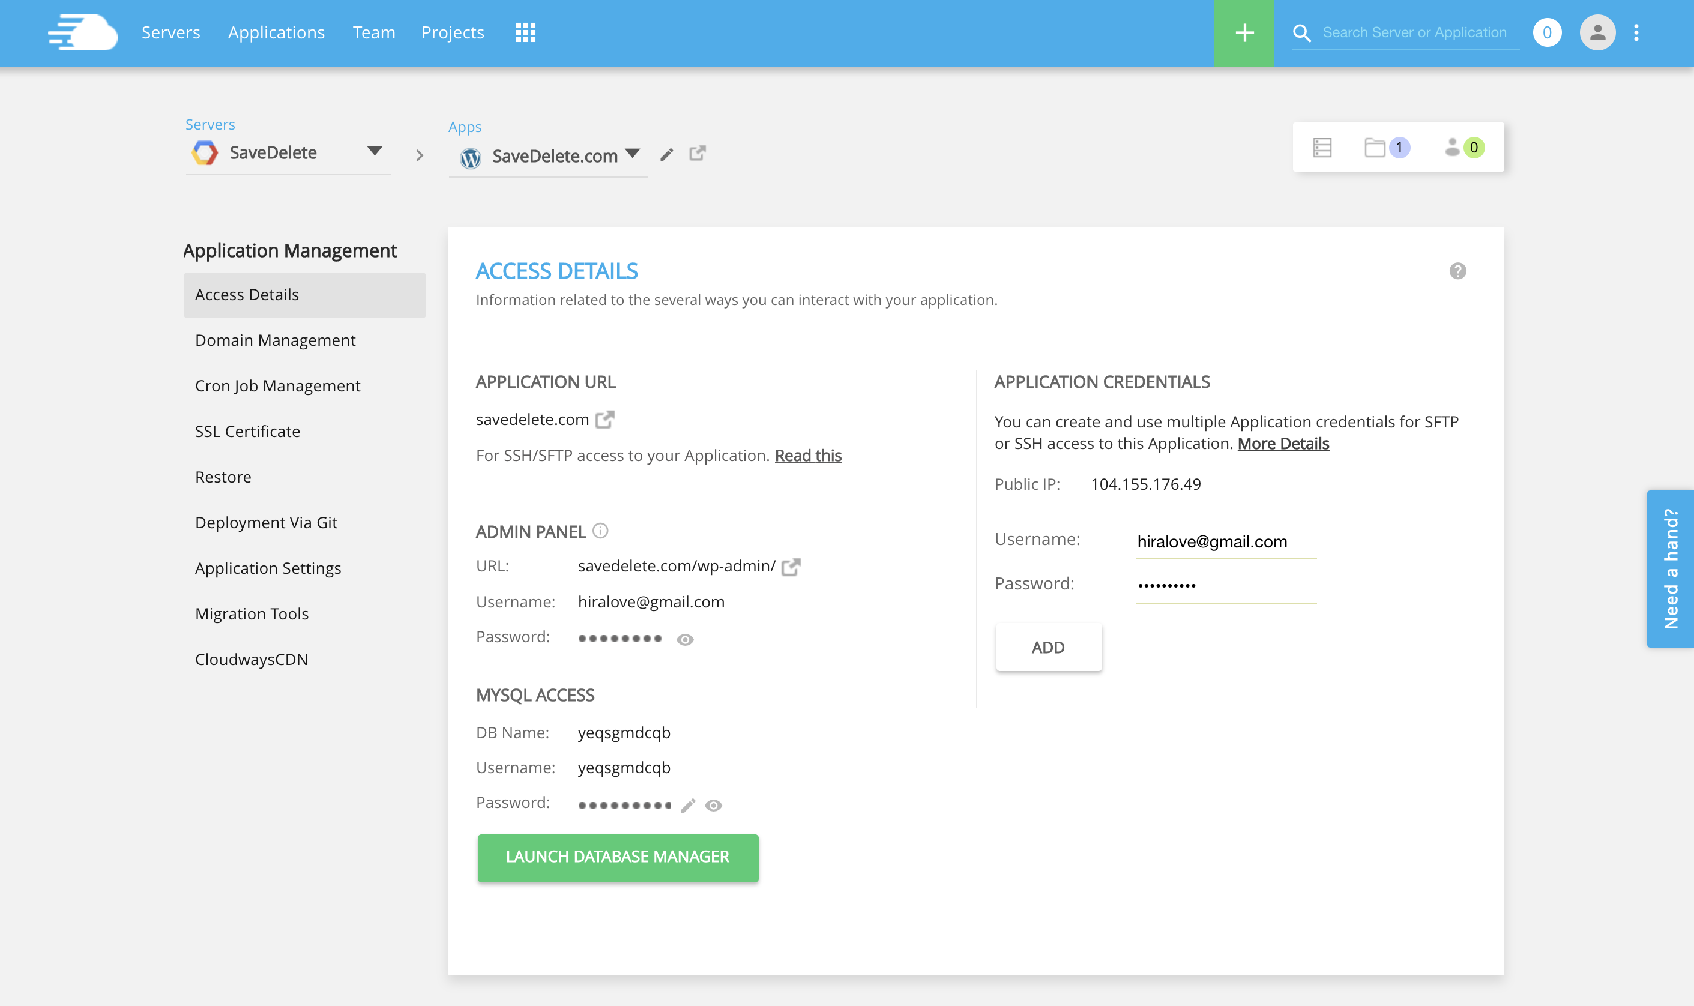Click Launch Database Manager button
Image resolution: width=1694 pixels, height=1006 pixels.
coord(618,858)
